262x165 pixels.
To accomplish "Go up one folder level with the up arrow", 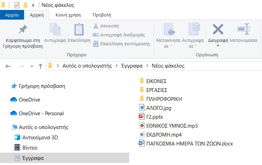I will click(41, 66).
